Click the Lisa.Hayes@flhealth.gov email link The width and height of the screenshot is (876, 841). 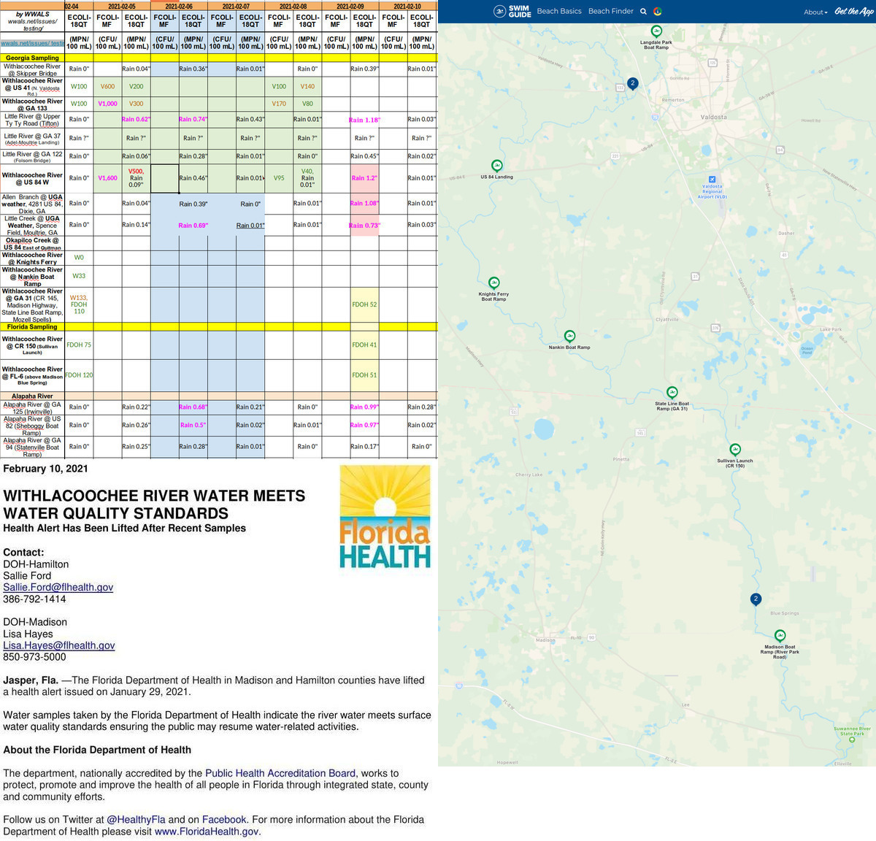(59, 645)
